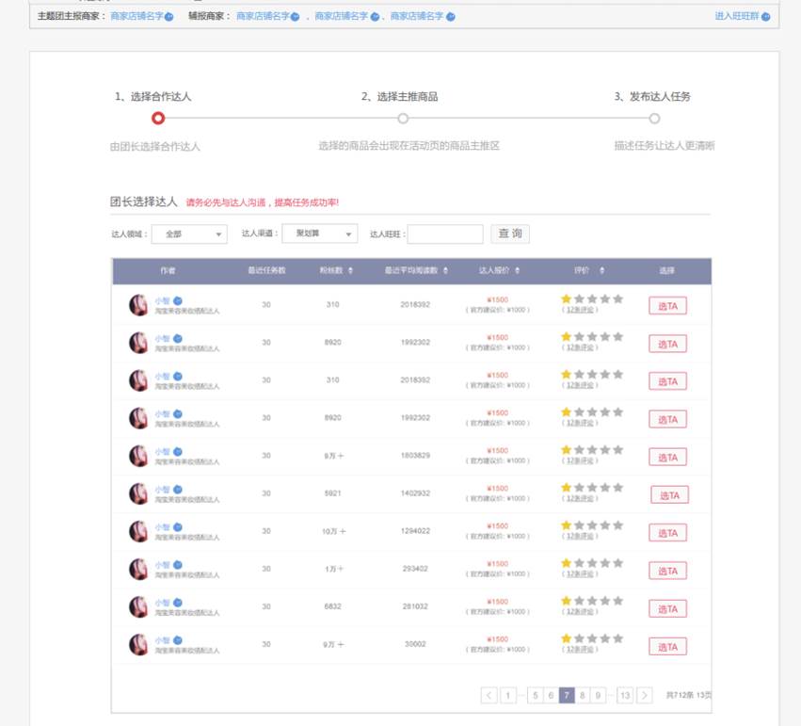Go to next page with right arrow

pos(645,695)
